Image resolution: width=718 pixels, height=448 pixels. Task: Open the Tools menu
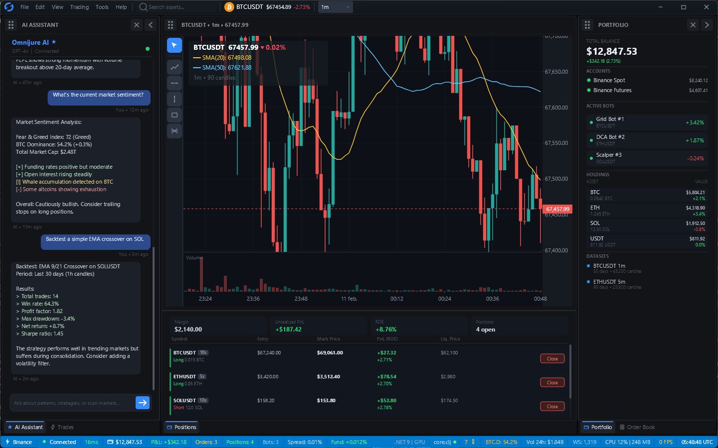point(102,7)
